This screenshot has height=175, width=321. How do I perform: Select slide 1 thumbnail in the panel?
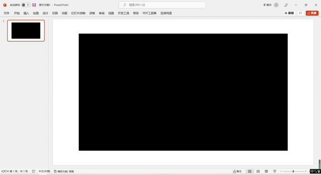(26, 31)
